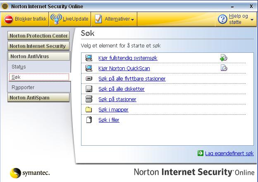Image resolution: width=258 pixels, height=182 pixels.
Task: Open the Alternativer dropdown arrow
Action: tap(132, 19)
